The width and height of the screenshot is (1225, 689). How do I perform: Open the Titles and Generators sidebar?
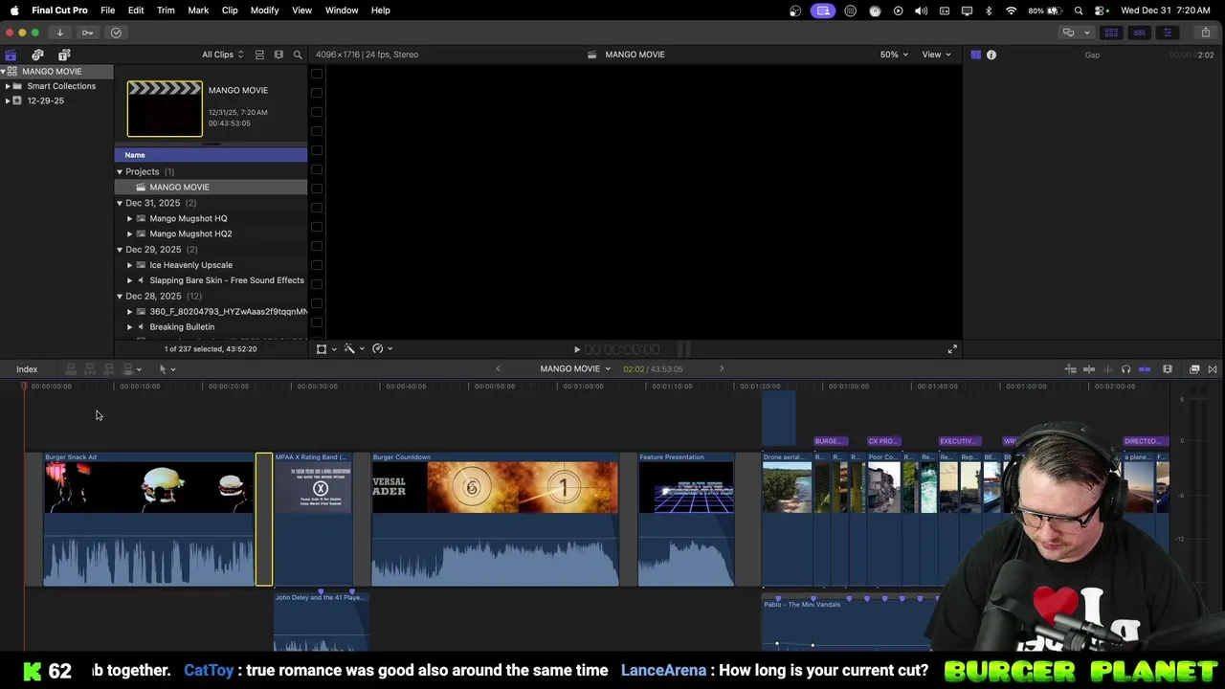(x=64, y=55)
